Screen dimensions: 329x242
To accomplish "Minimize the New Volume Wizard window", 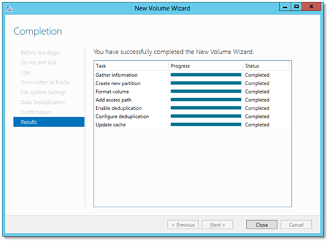I will pyautogui.click(x=285, y=7).
